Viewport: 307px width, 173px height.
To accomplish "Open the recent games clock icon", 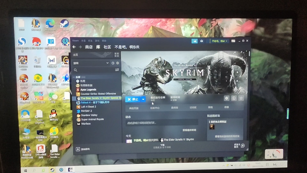I will [113, 63].
